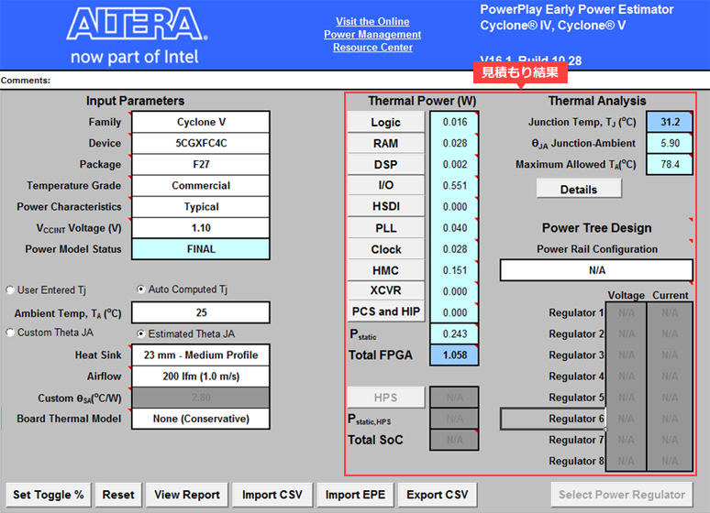Click the Import CSV button

pyautogui.click(x=272, y=495)
